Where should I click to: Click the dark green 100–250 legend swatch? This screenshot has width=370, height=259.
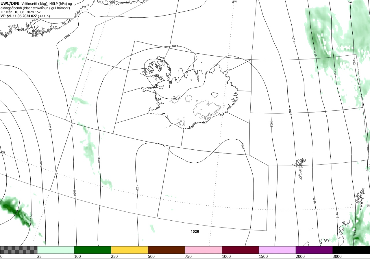[93, 250]
